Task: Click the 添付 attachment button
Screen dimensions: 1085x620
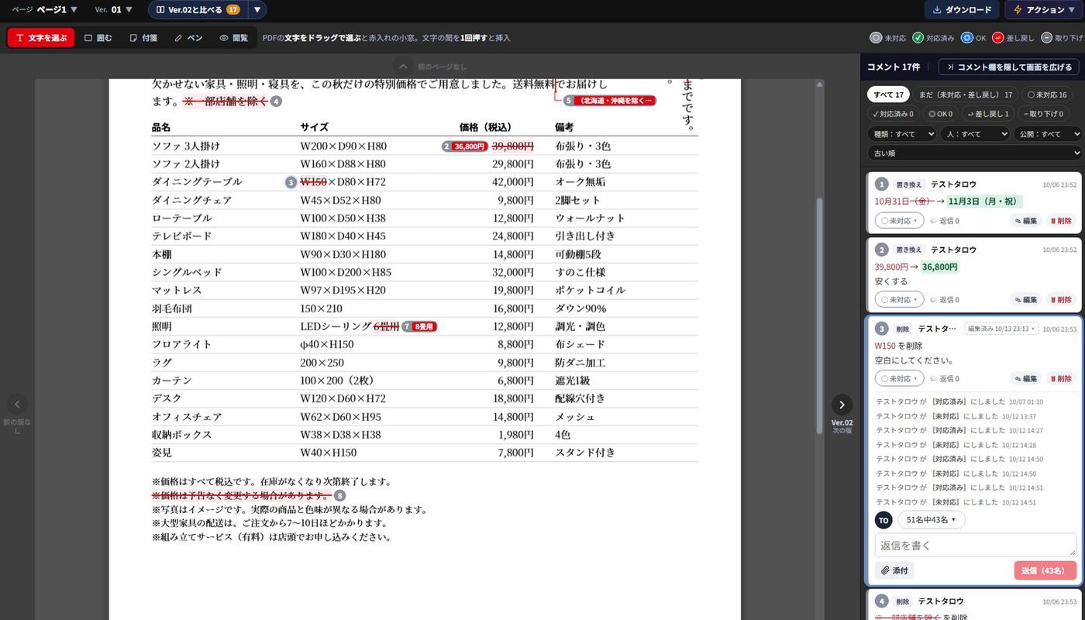Action: coord(894,570)
